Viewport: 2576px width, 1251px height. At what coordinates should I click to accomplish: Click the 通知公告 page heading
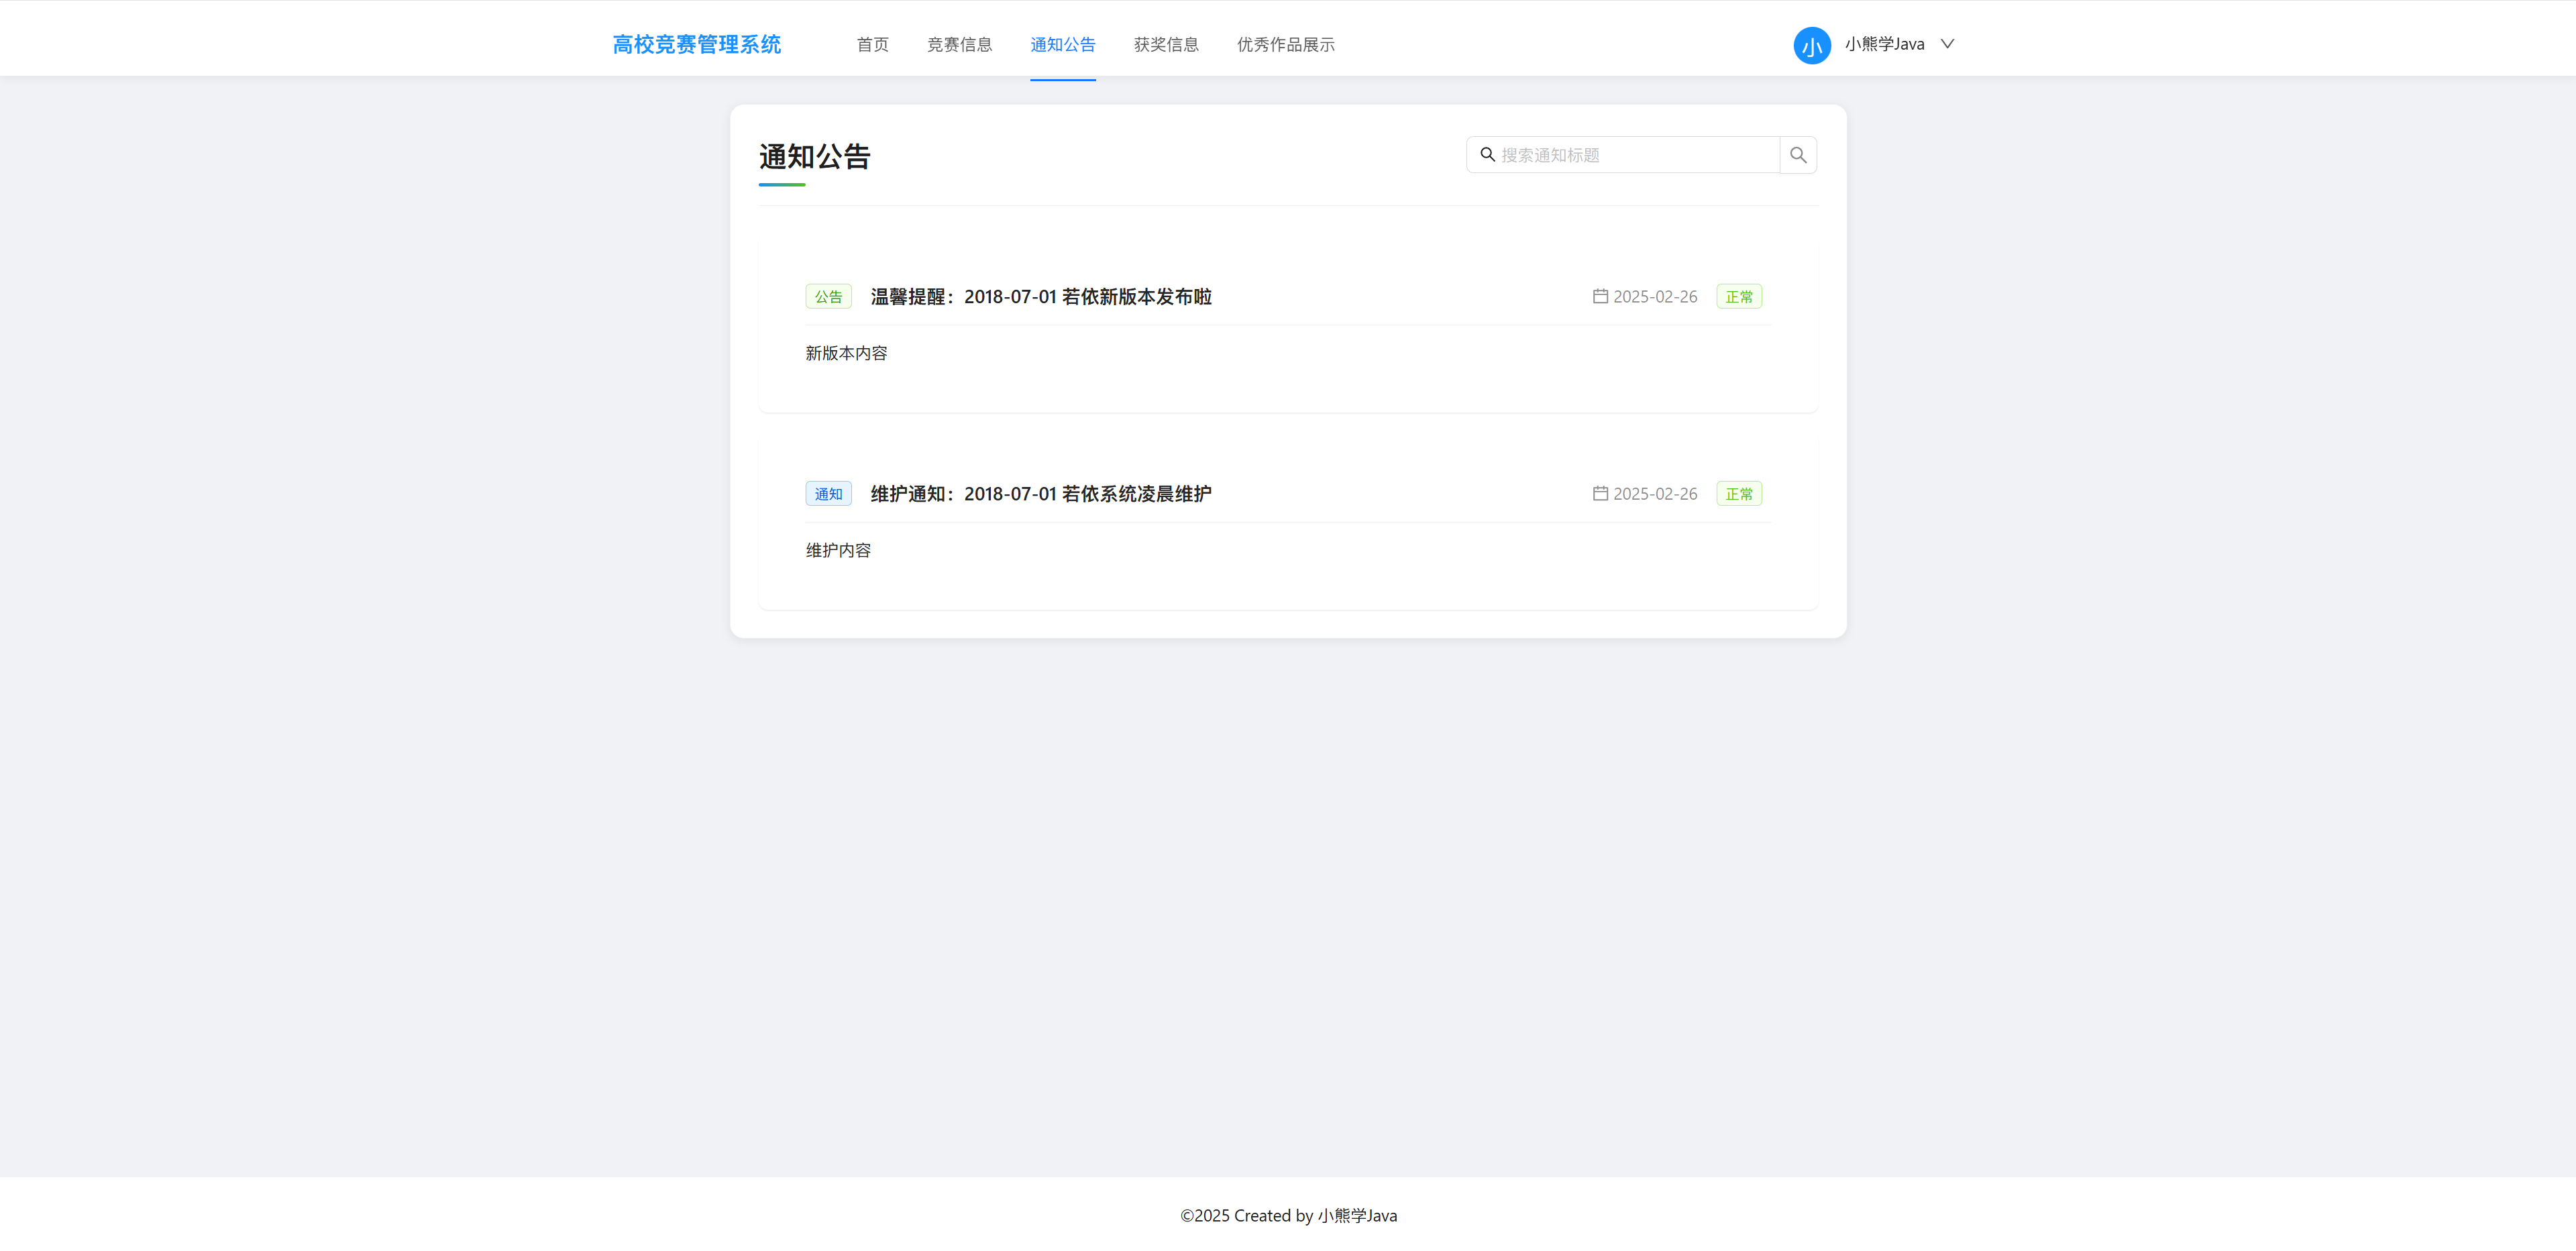(814, 157)
